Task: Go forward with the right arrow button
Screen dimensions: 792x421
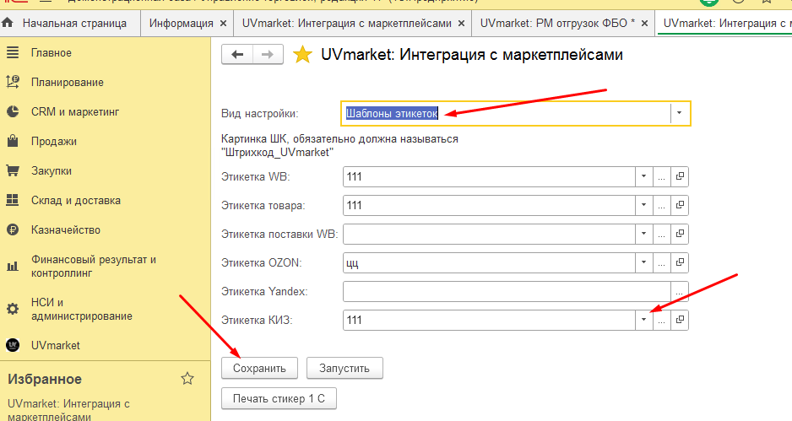Action: tap(268, 55)
